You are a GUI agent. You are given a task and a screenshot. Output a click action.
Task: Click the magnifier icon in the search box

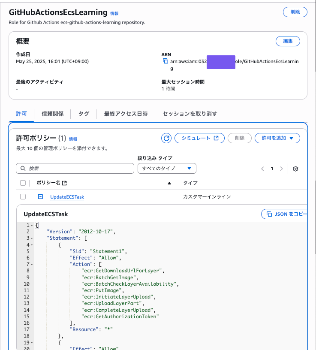click(x=23, y=168)
